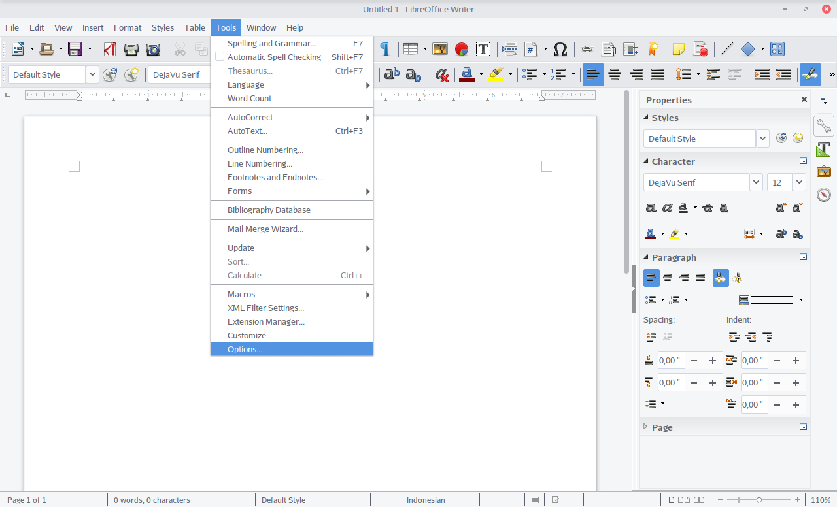The width and height of the screenshot is (837, 507).
Task: Insert a page break from the toolbar
Action: click(510, 49)
